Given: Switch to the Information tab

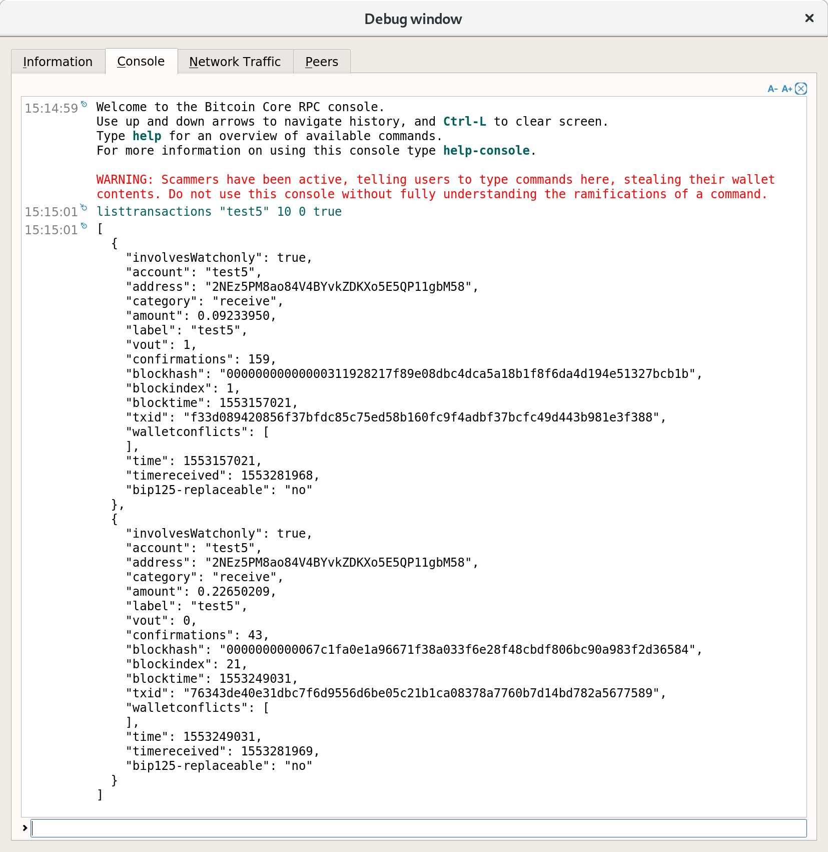Looking at the screenshot, I should coord(58,61).
